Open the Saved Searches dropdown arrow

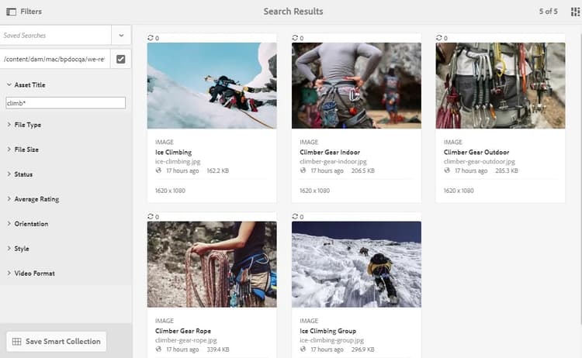[121, 36]
